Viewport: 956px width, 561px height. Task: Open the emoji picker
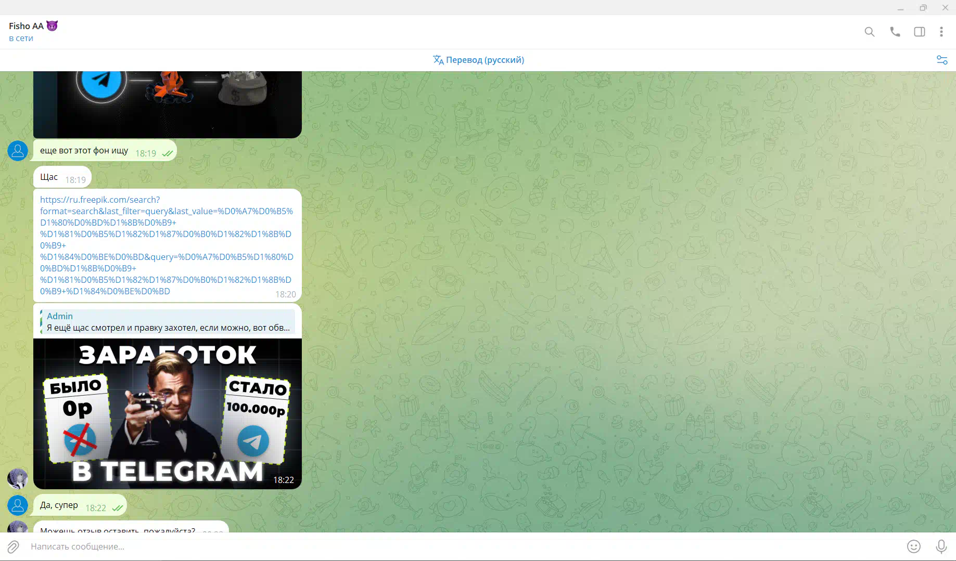(914, 546)
